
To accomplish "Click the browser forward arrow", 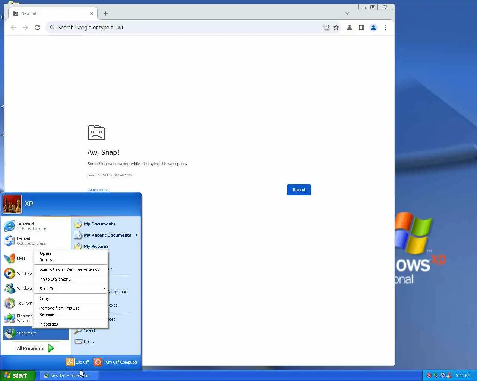I will [25, 28].
